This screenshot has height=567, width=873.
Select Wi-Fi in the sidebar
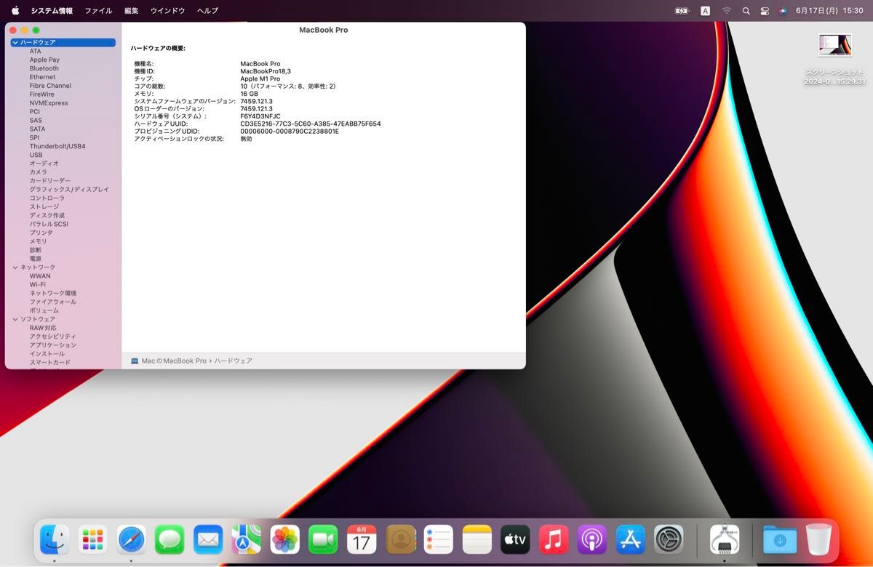(x=38, y=285)
